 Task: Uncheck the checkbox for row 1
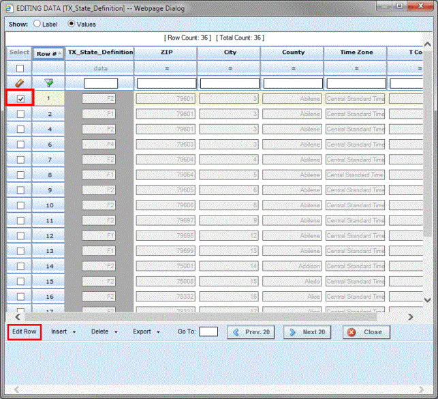click(20, 99)
